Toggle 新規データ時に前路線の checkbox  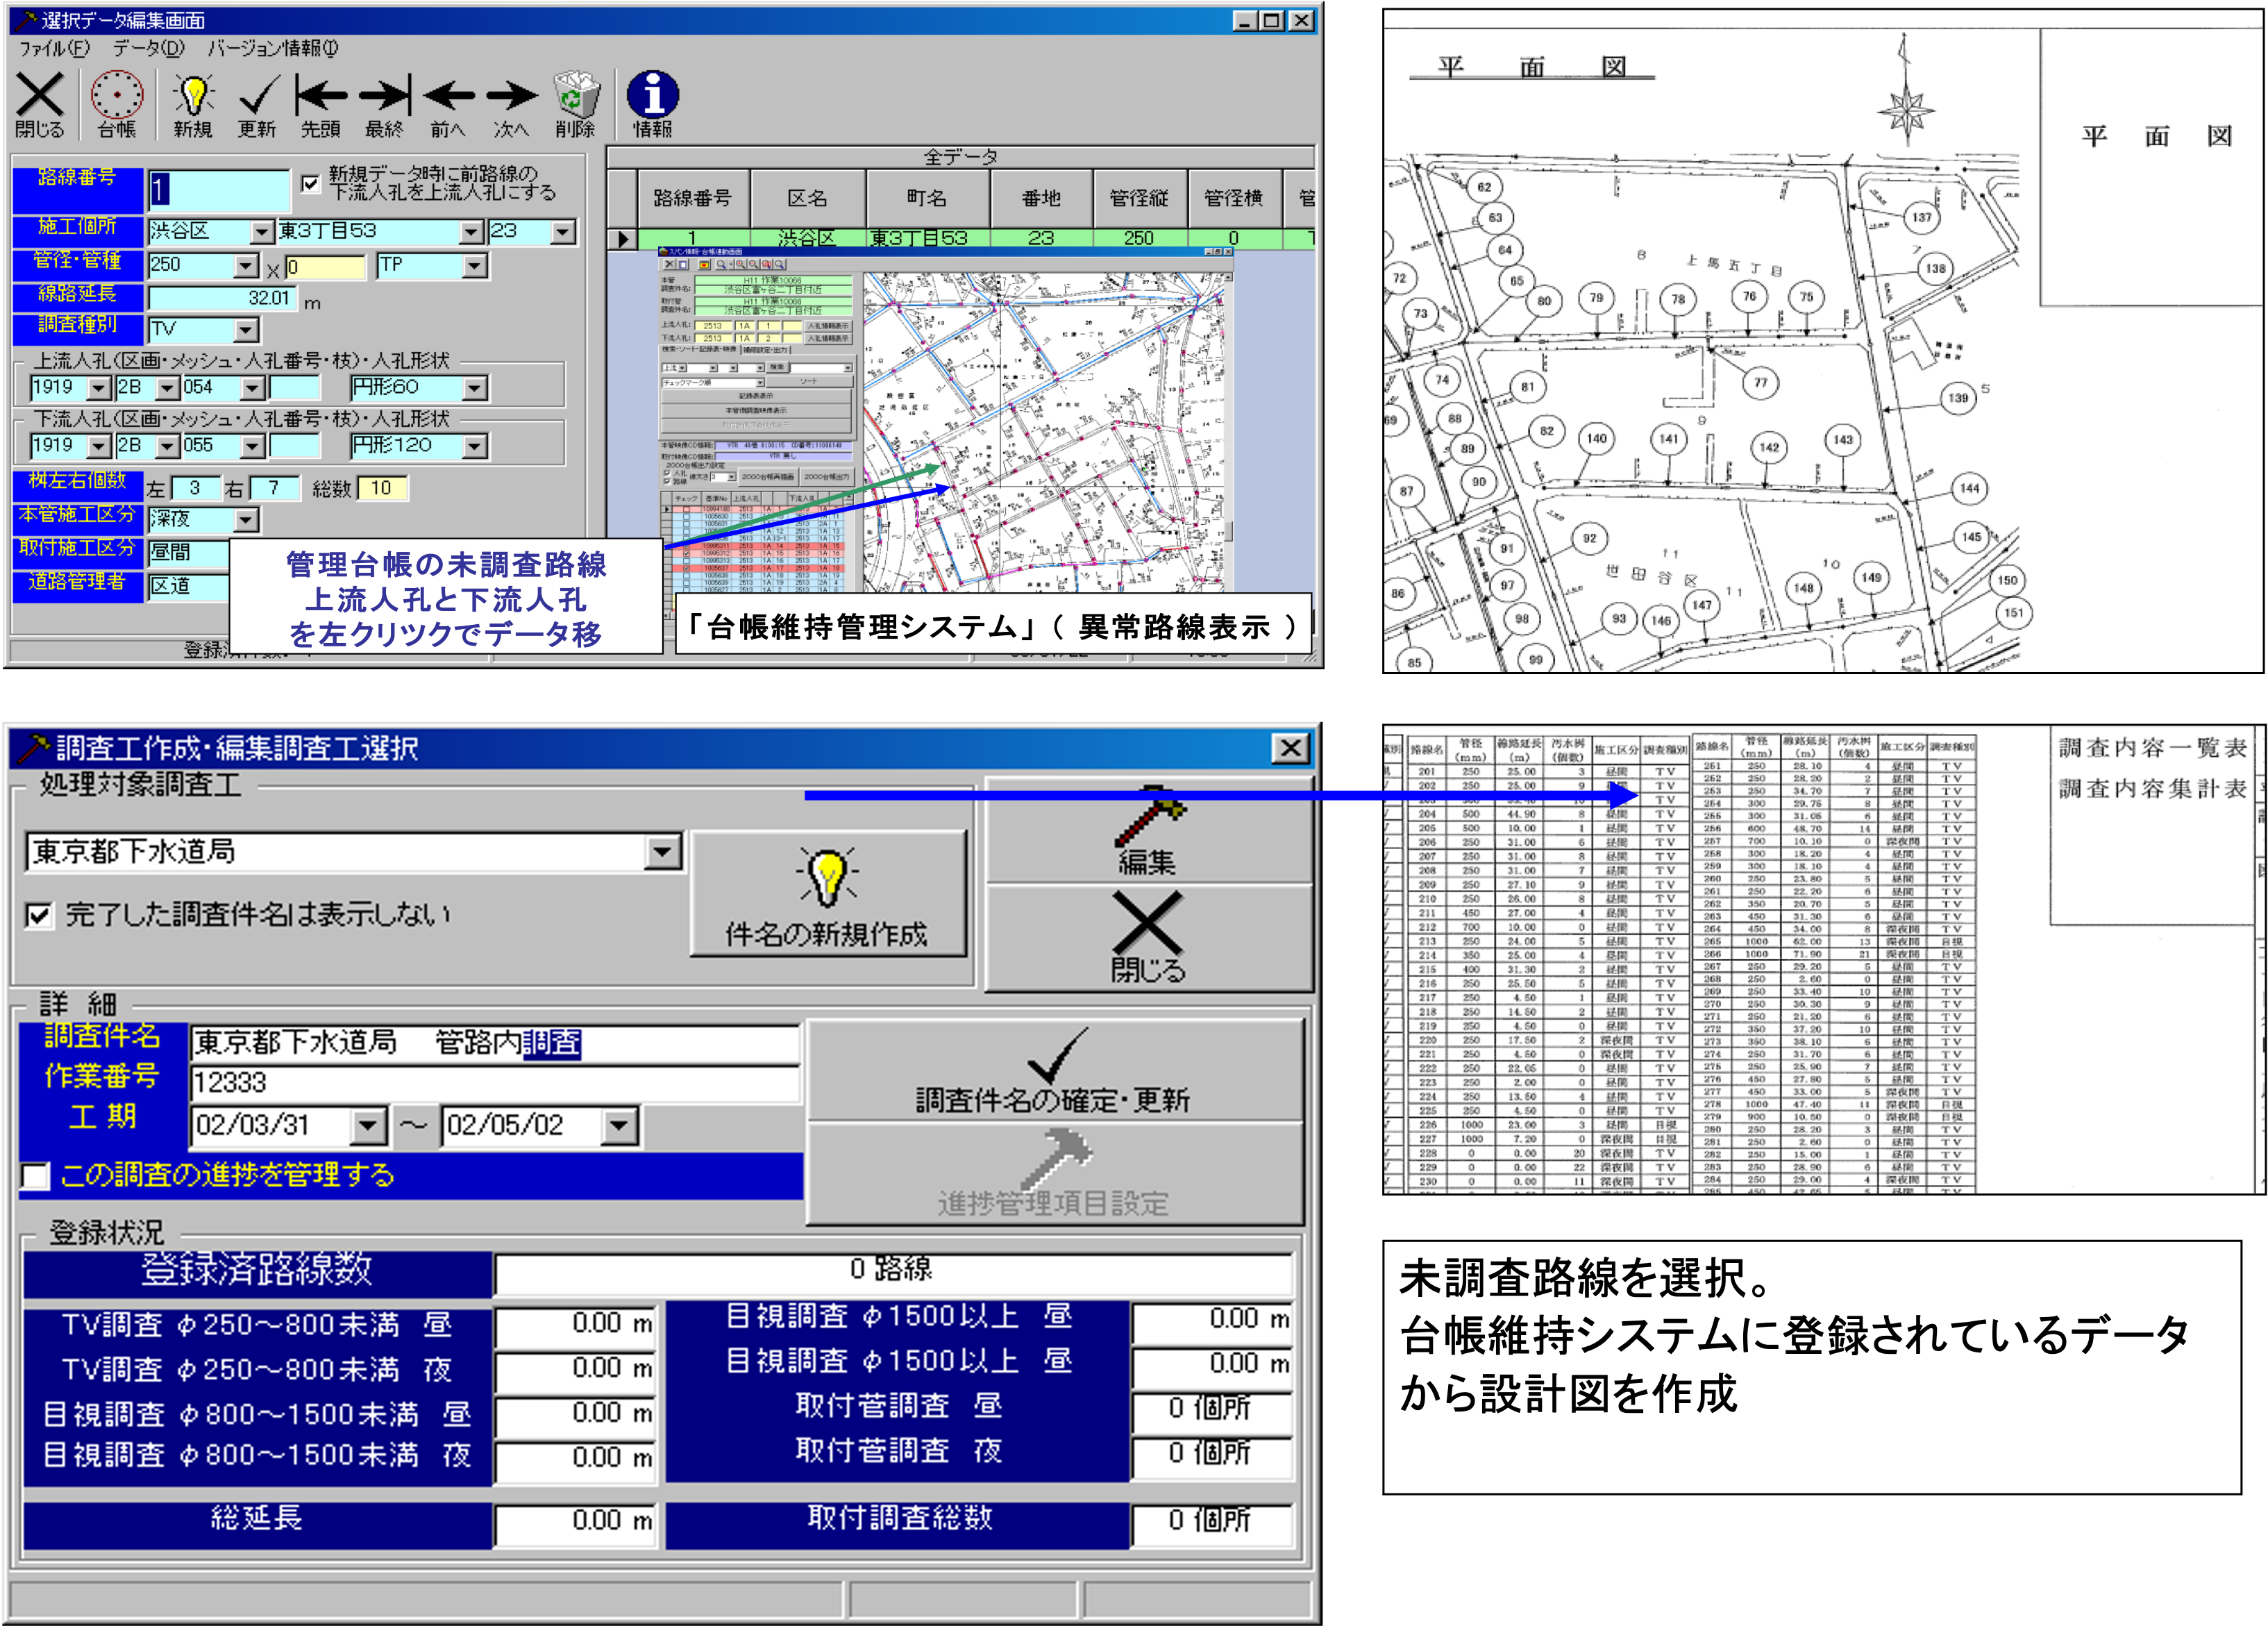[311, 183]
